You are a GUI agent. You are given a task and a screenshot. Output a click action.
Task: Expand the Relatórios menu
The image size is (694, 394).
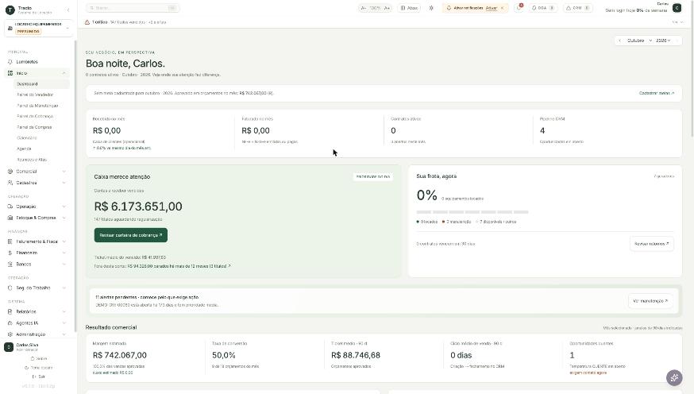pyautogui.click(x=64, y=311)
